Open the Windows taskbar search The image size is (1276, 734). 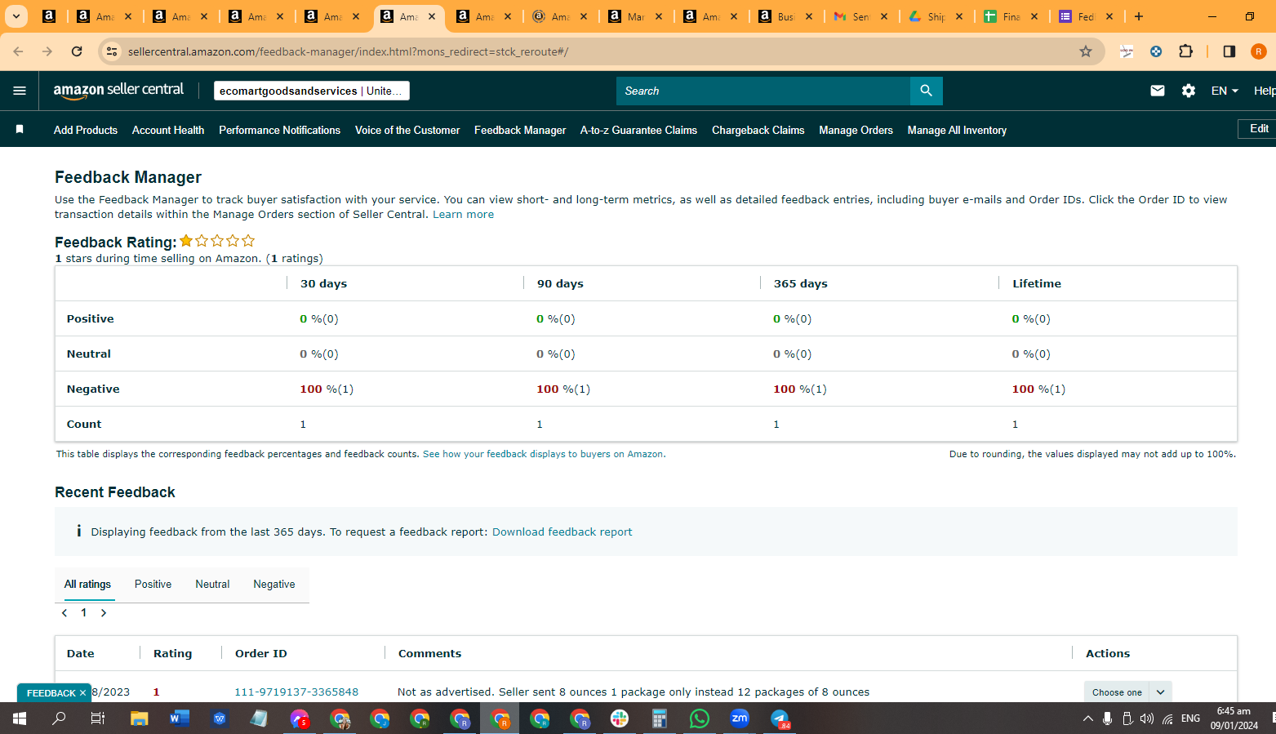(x=60, y=718)
